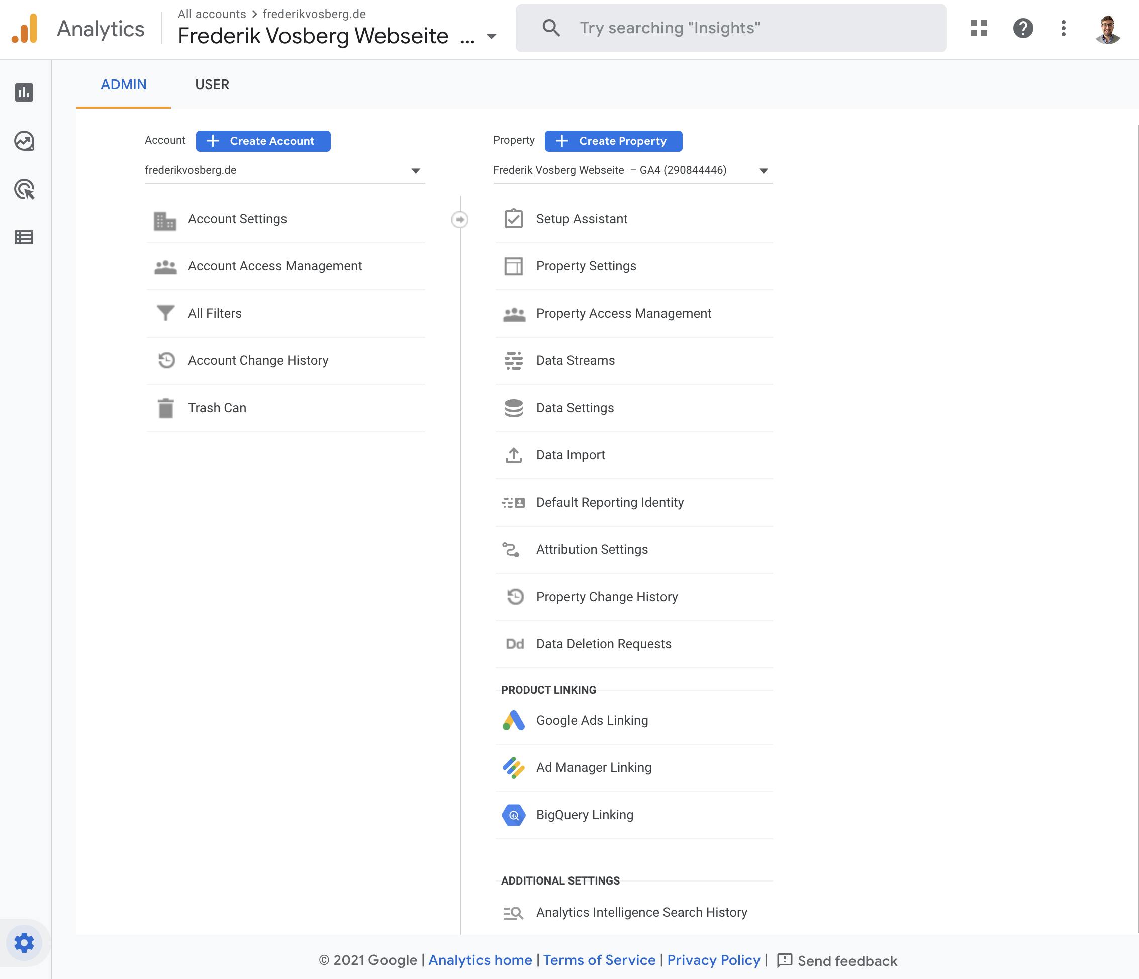Open the three-dot more options menu
1139x979 pixels.
(1064, 28)
